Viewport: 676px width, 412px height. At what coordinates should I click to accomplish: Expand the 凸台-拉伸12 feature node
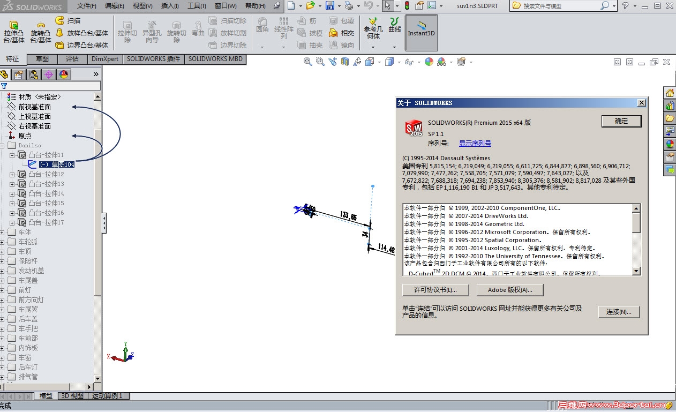12,174
